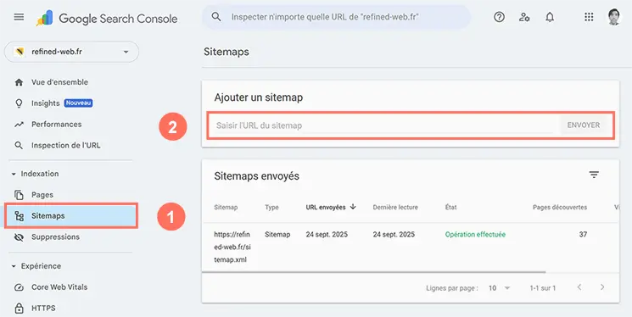Open the account profile avatar
This screenshot has height=317, width=632.
[x=615, y=17]
